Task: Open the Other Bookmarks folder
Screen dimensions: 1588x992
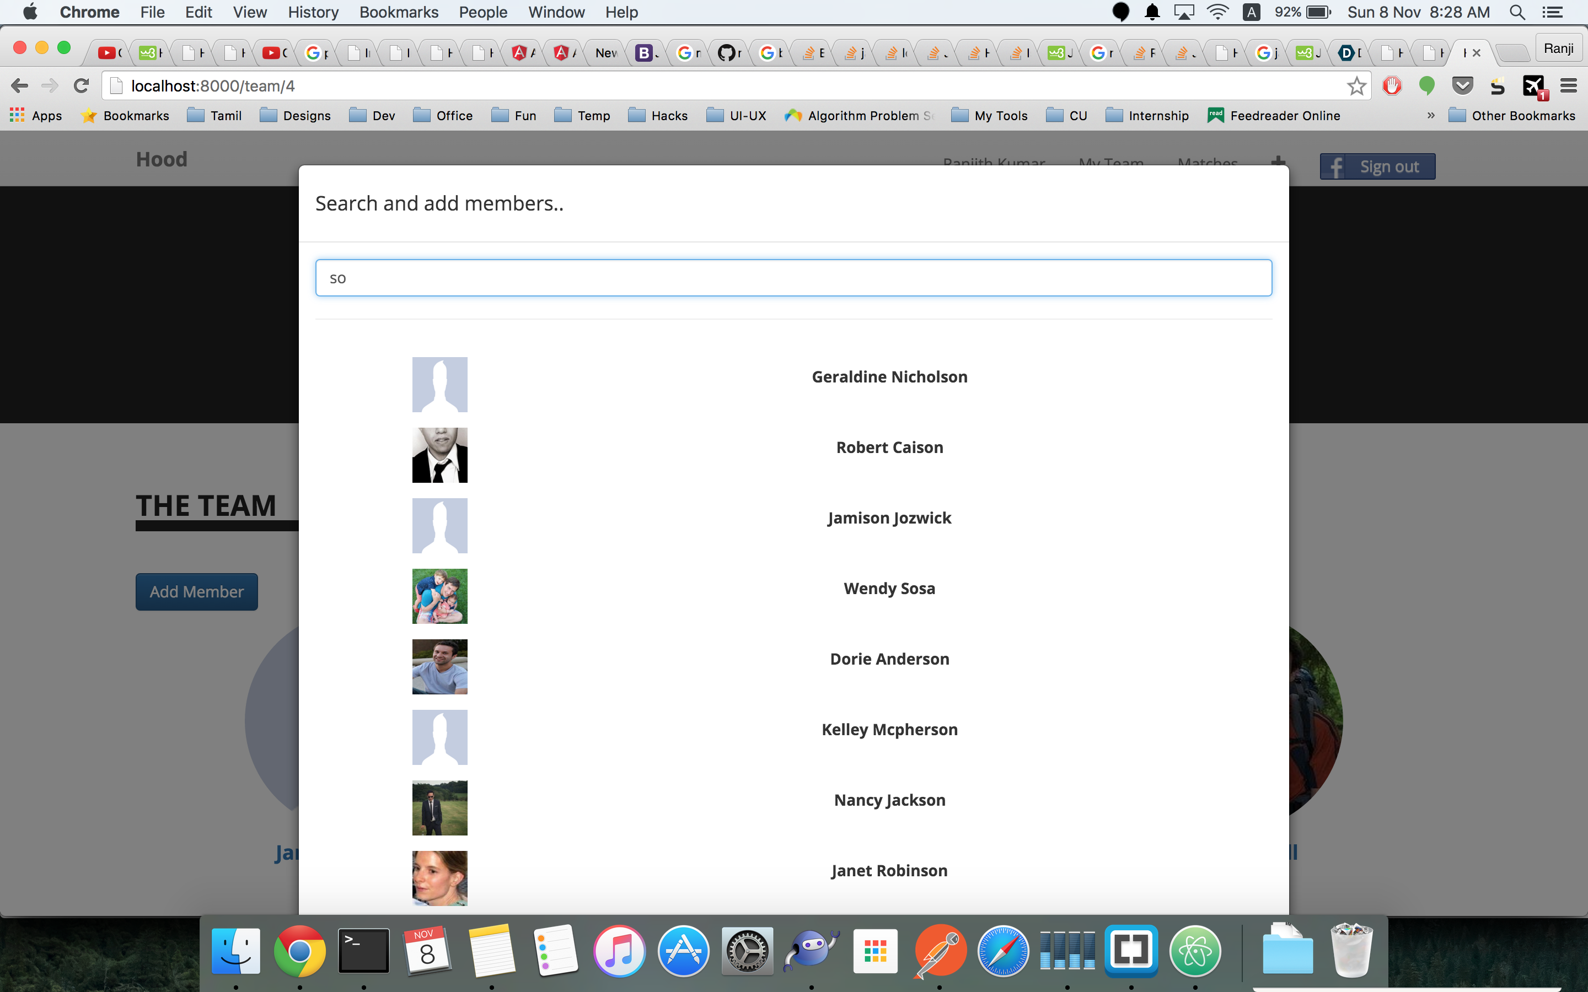Action: click(x=1511, y=116)
